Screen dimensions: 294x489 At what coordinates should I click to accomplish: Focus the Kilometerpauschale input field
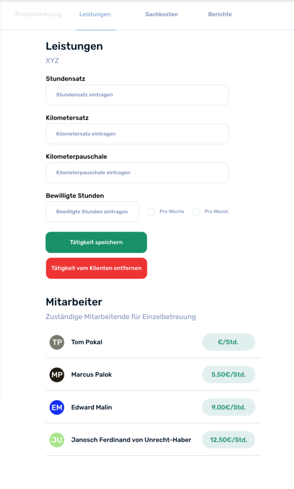[x=137, y=173]
